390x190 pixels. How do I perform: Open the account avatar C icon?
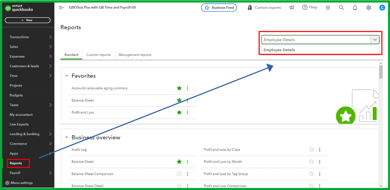tap(382, 8)
